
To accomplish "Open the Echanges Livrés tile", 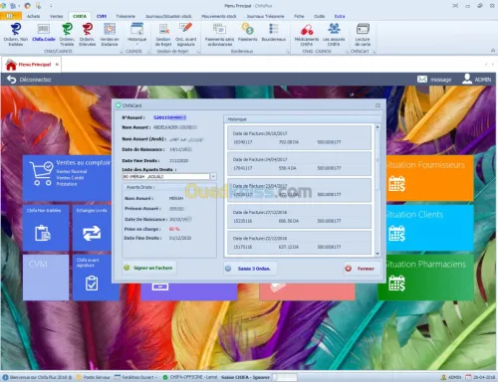I will pos(92,228).
